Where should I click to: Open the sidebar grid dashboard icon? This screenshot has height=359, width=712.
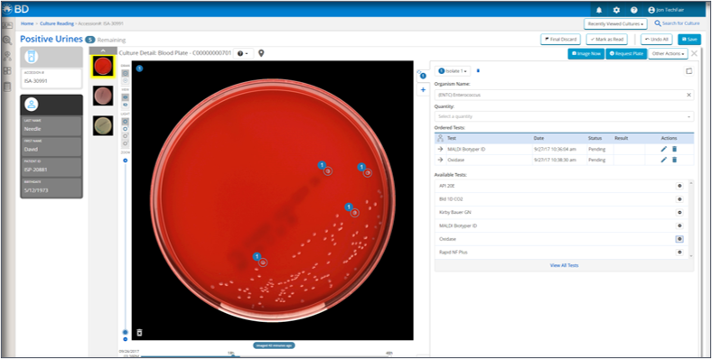coord(7,71)
